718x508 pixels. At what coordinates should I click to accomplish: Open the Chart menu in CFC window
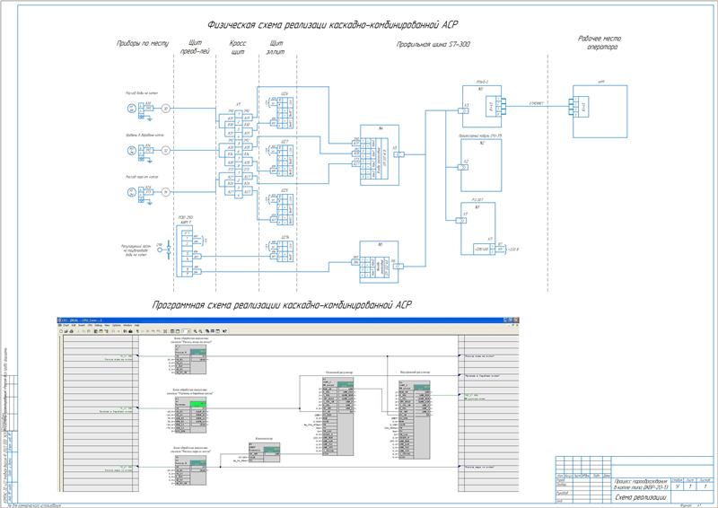click(x=66, y=325)
